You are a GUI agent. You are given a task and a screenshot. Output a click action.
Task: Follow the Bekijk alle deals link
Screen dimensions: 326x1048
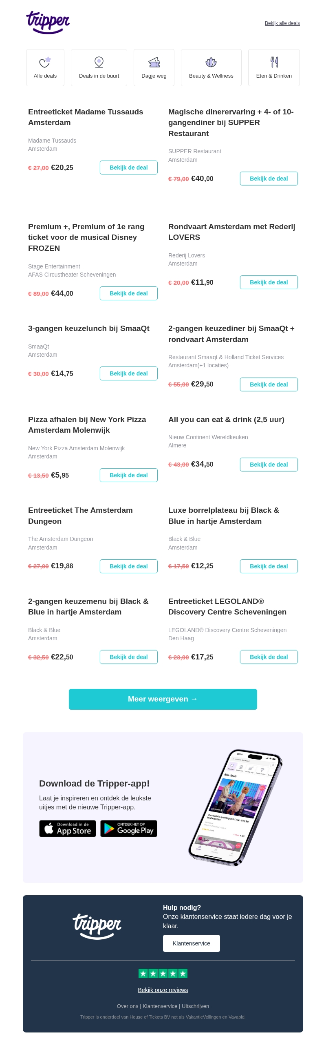pyautogui.click(x=282, y=23)
